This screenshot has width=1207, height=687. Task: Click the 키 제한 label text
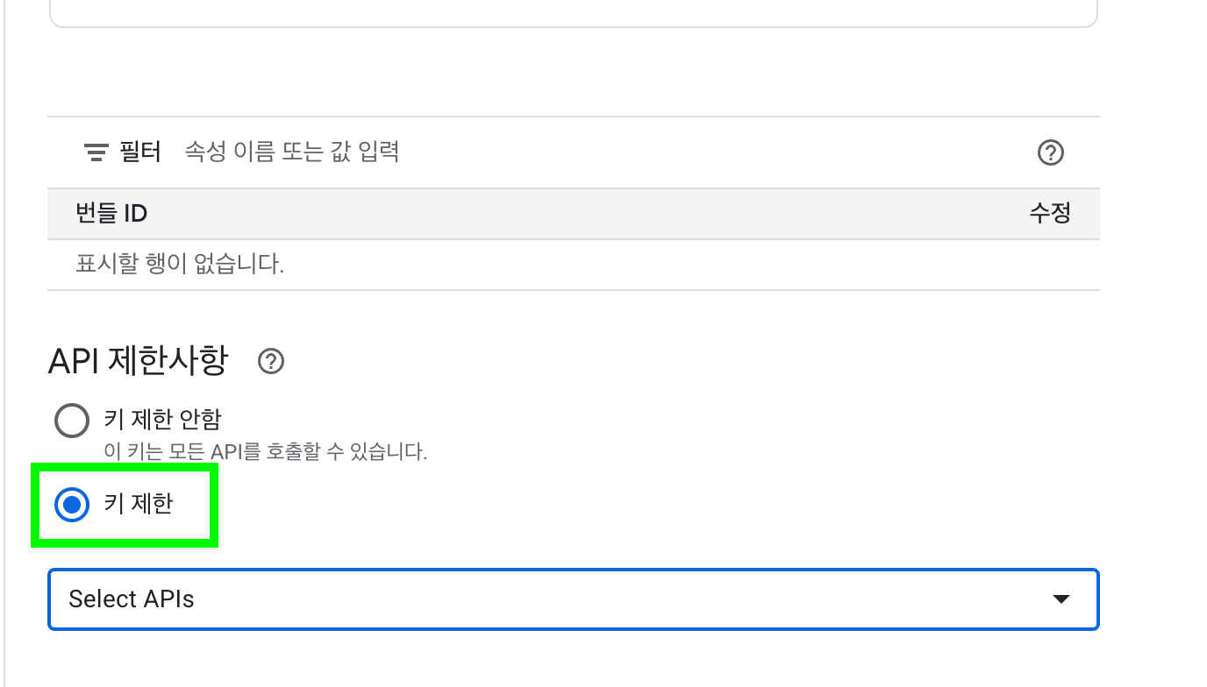(x=139, y=505)
